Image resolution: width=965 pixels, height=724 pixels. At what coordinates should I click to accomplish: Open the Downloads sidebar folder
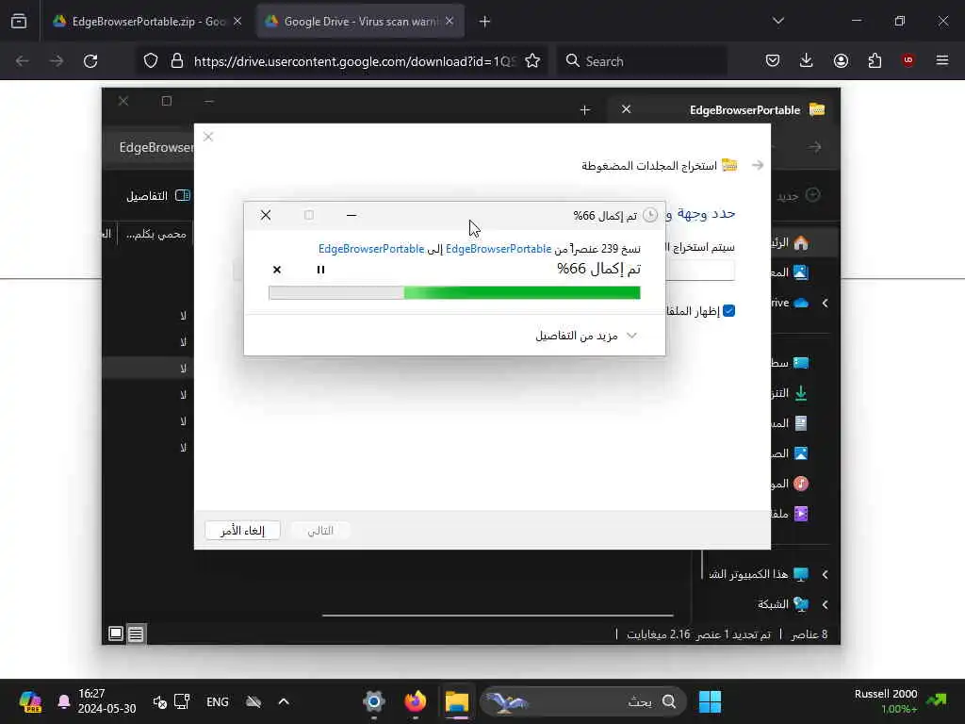point(791,393)
